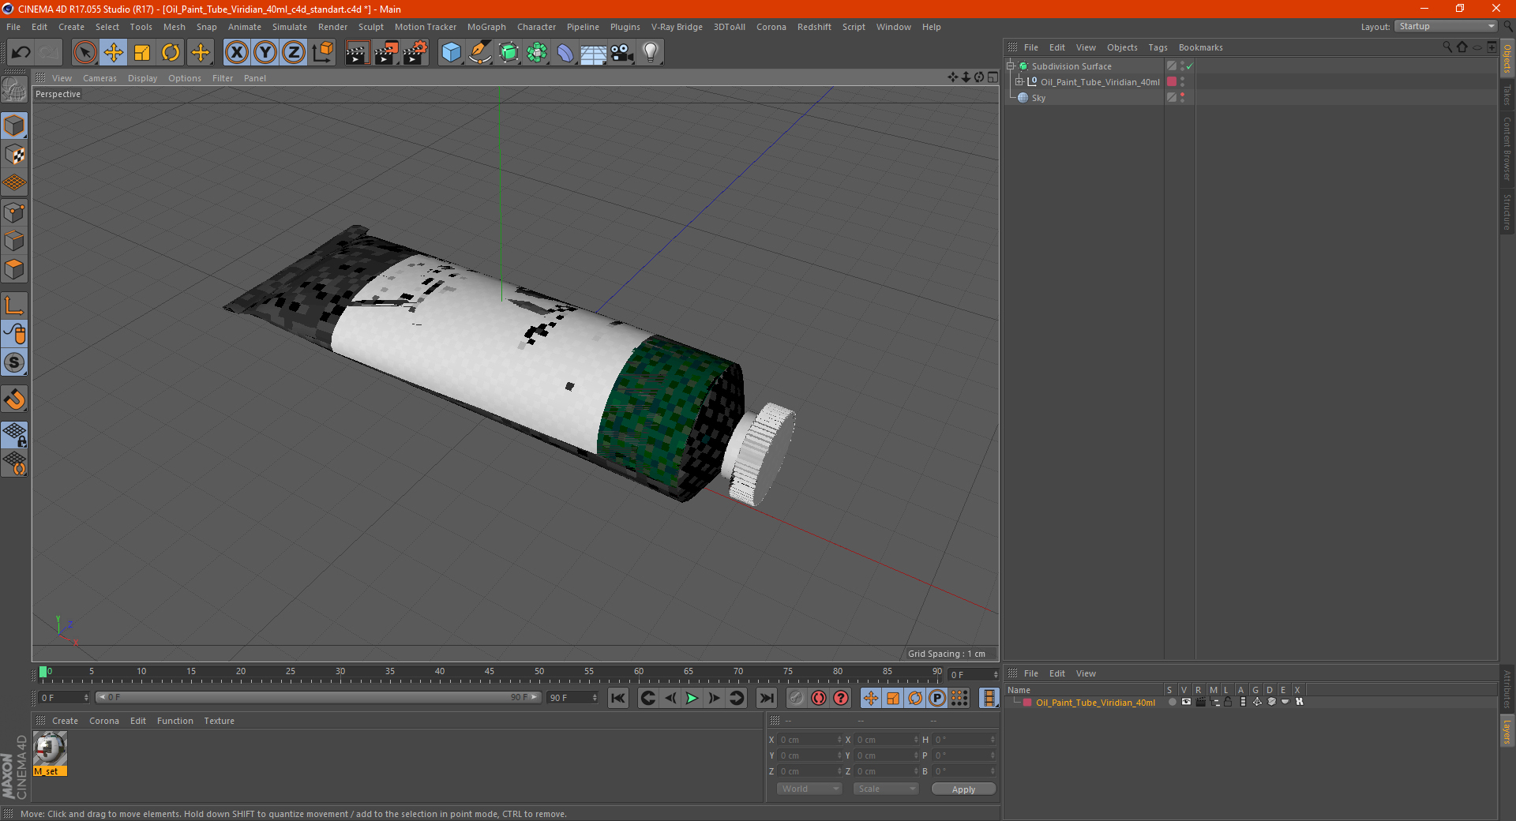Click Record Active Objects button
Viewport: 1516px width, 821px height.
[796, 698]
